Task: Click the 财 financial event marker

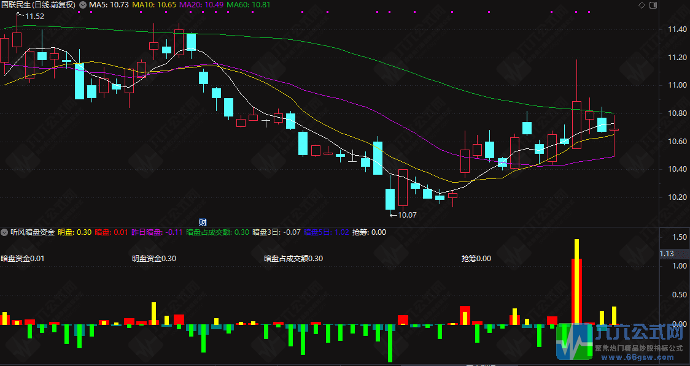Action: pos(203,223)
